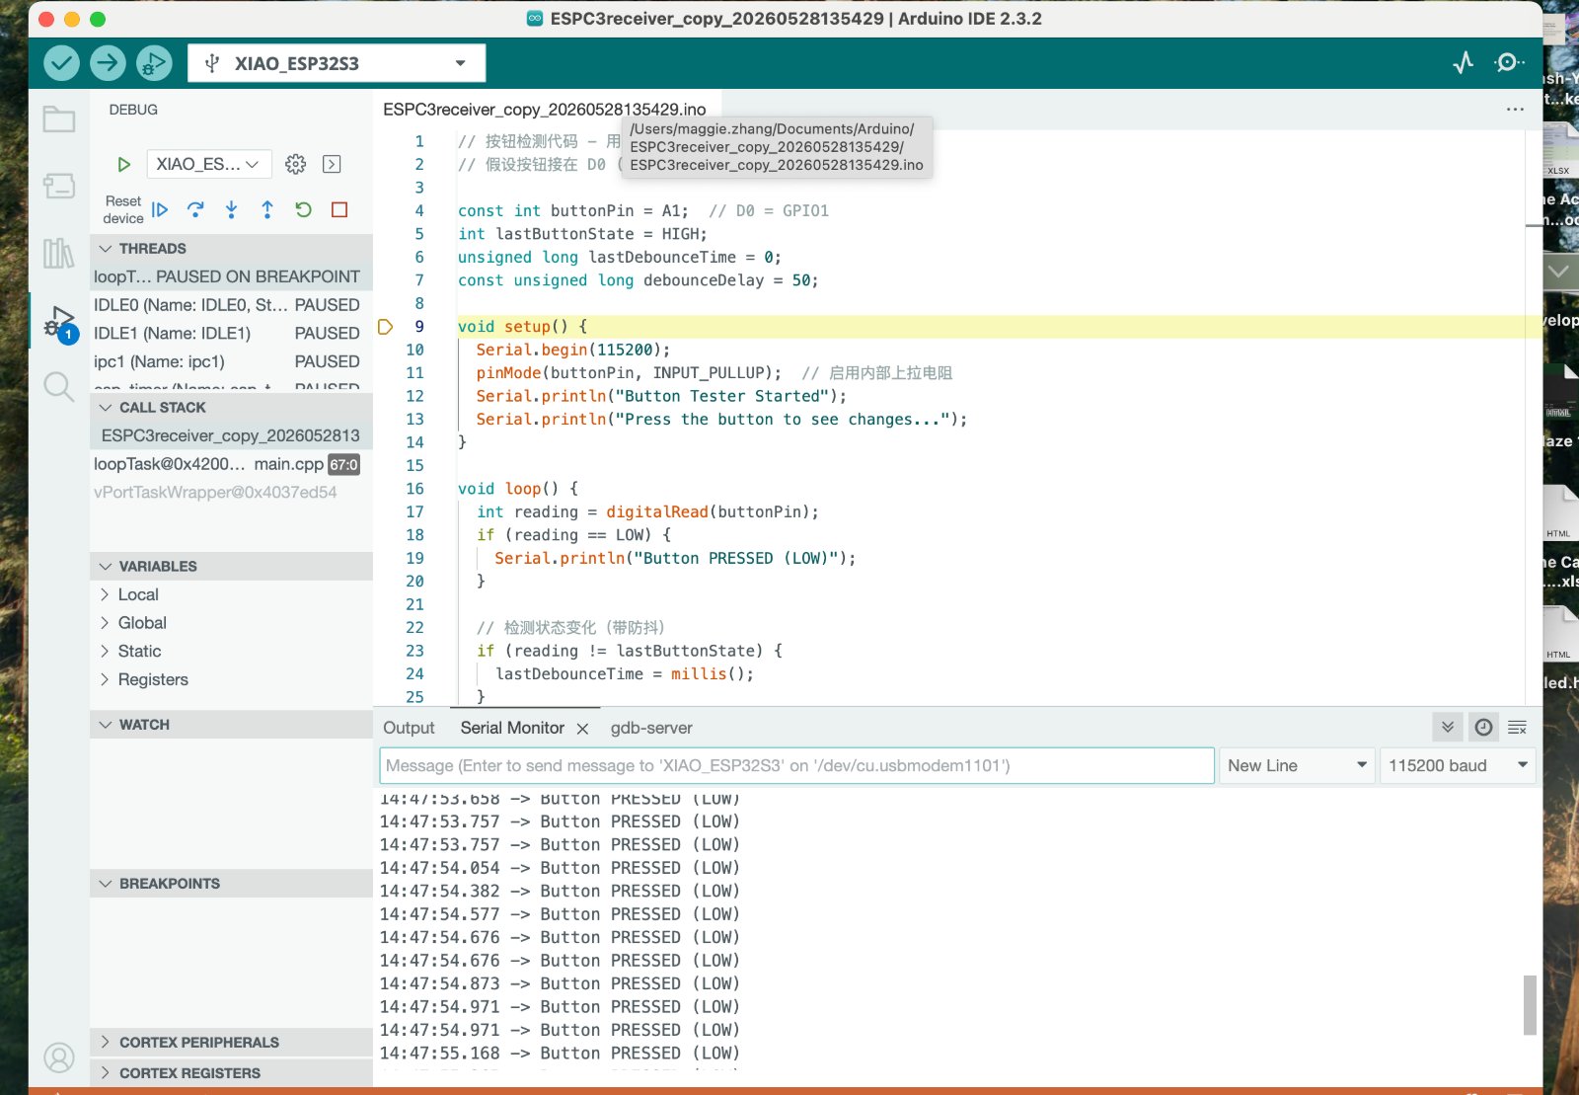The width and height of the screenshot is (1579, 1095).
Task: Switch to the gdb-server tab
Action: pyautogui.click(x=651, y=728)
